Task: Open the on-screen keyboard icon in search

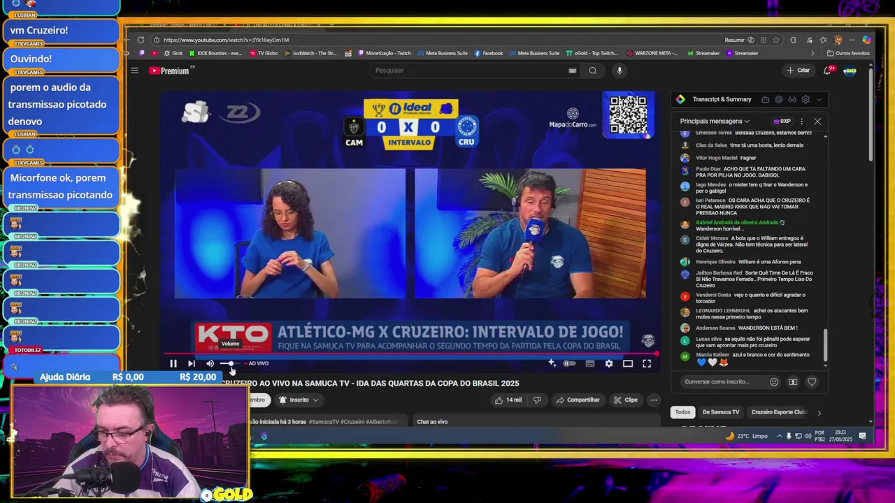Action: click(x=573, y=70)
